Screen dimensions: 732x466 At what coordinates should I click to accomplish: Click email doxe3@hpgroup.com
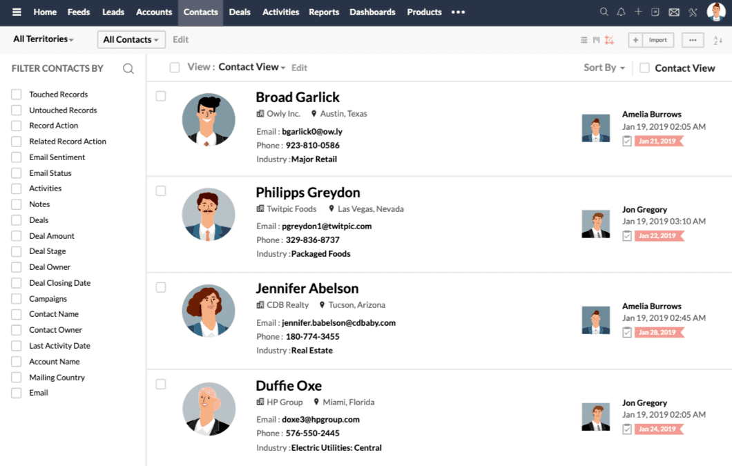[320, 419]
